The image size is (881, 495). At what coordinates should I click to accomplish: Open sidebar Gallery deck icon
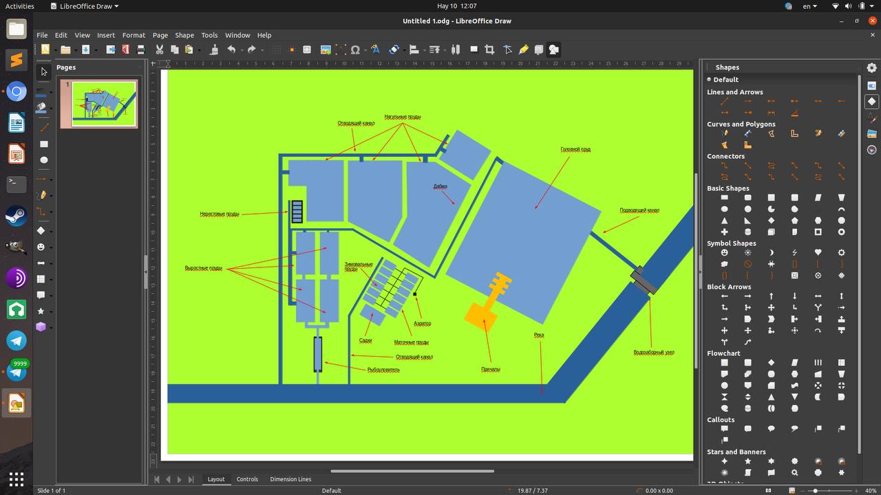pyautogui.click(x=871, y=133)
